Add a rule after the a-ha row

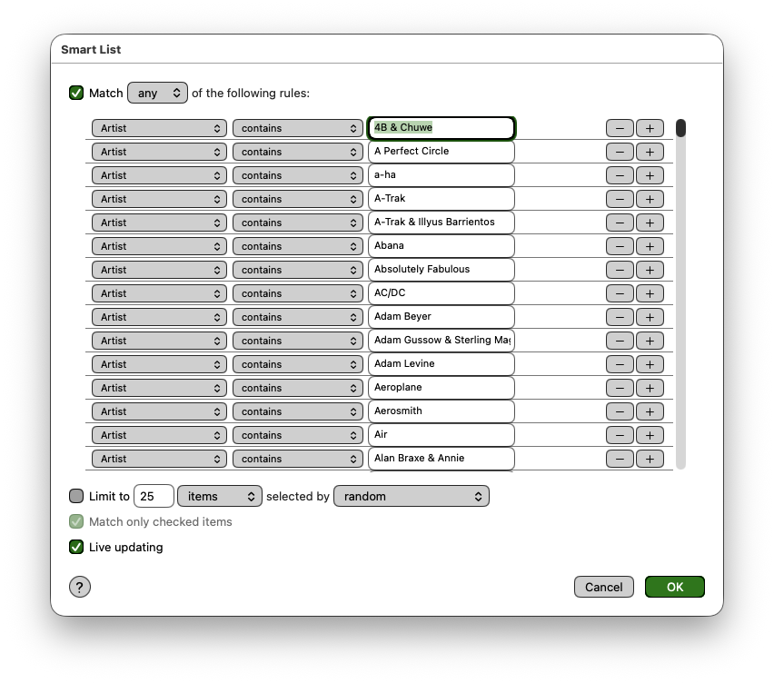tap(650, 175)
